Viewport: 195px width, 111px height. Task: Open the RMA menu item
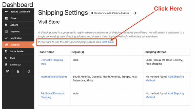coord(18,58)
